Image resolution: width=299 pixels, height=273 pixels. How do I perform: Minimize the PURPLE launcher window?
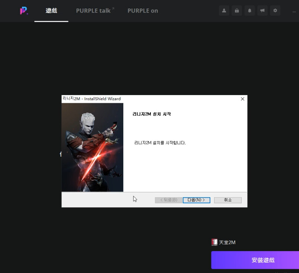[294, 11]
